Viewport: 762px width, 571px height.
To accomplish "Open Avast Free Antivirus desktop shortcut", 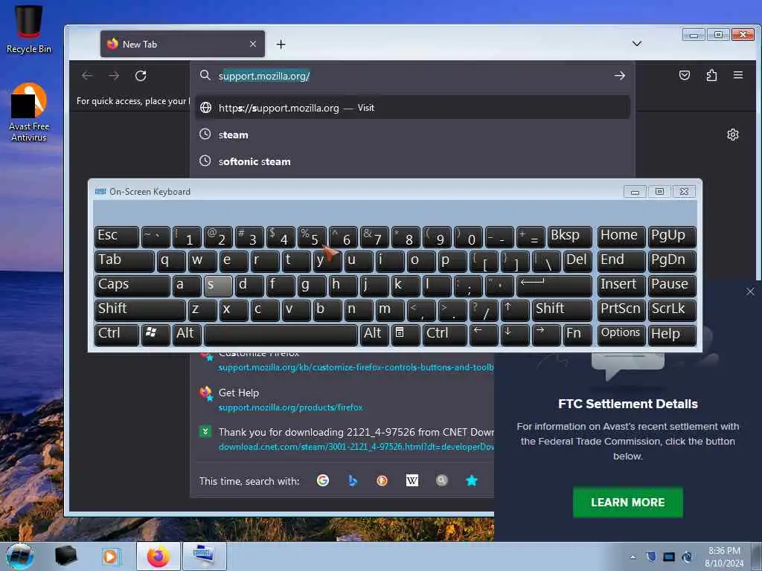I will click(x=29, y=112).
